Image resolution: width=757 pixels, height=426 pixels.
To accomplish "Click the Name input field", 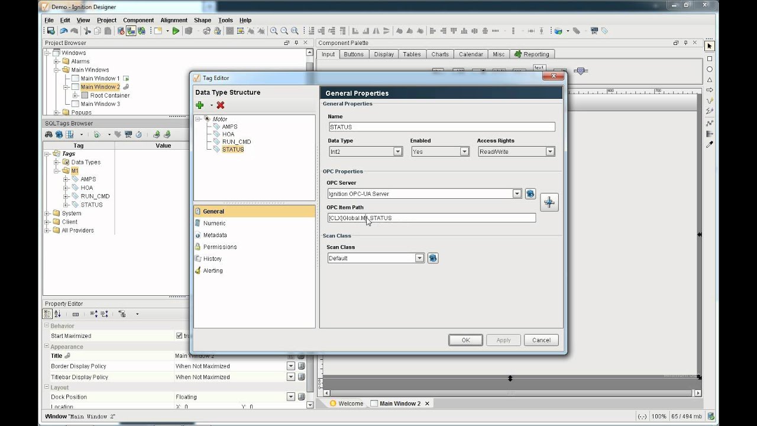I will [x=442, y=127].
